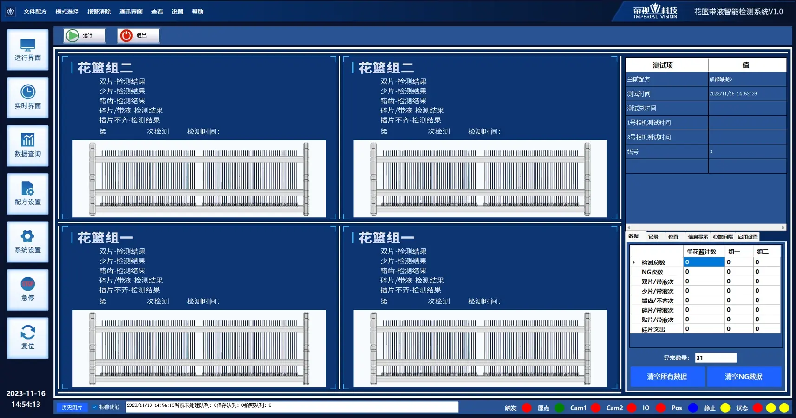
Task: Click the red 状态 status indicator
Action: click(757, 408)
